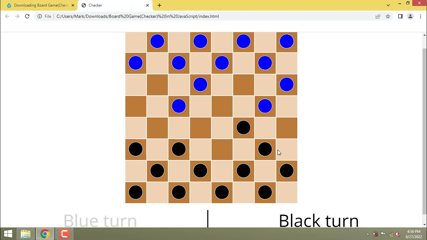
Task: Open the Chrome profile menu
Action: click(410, 16)
